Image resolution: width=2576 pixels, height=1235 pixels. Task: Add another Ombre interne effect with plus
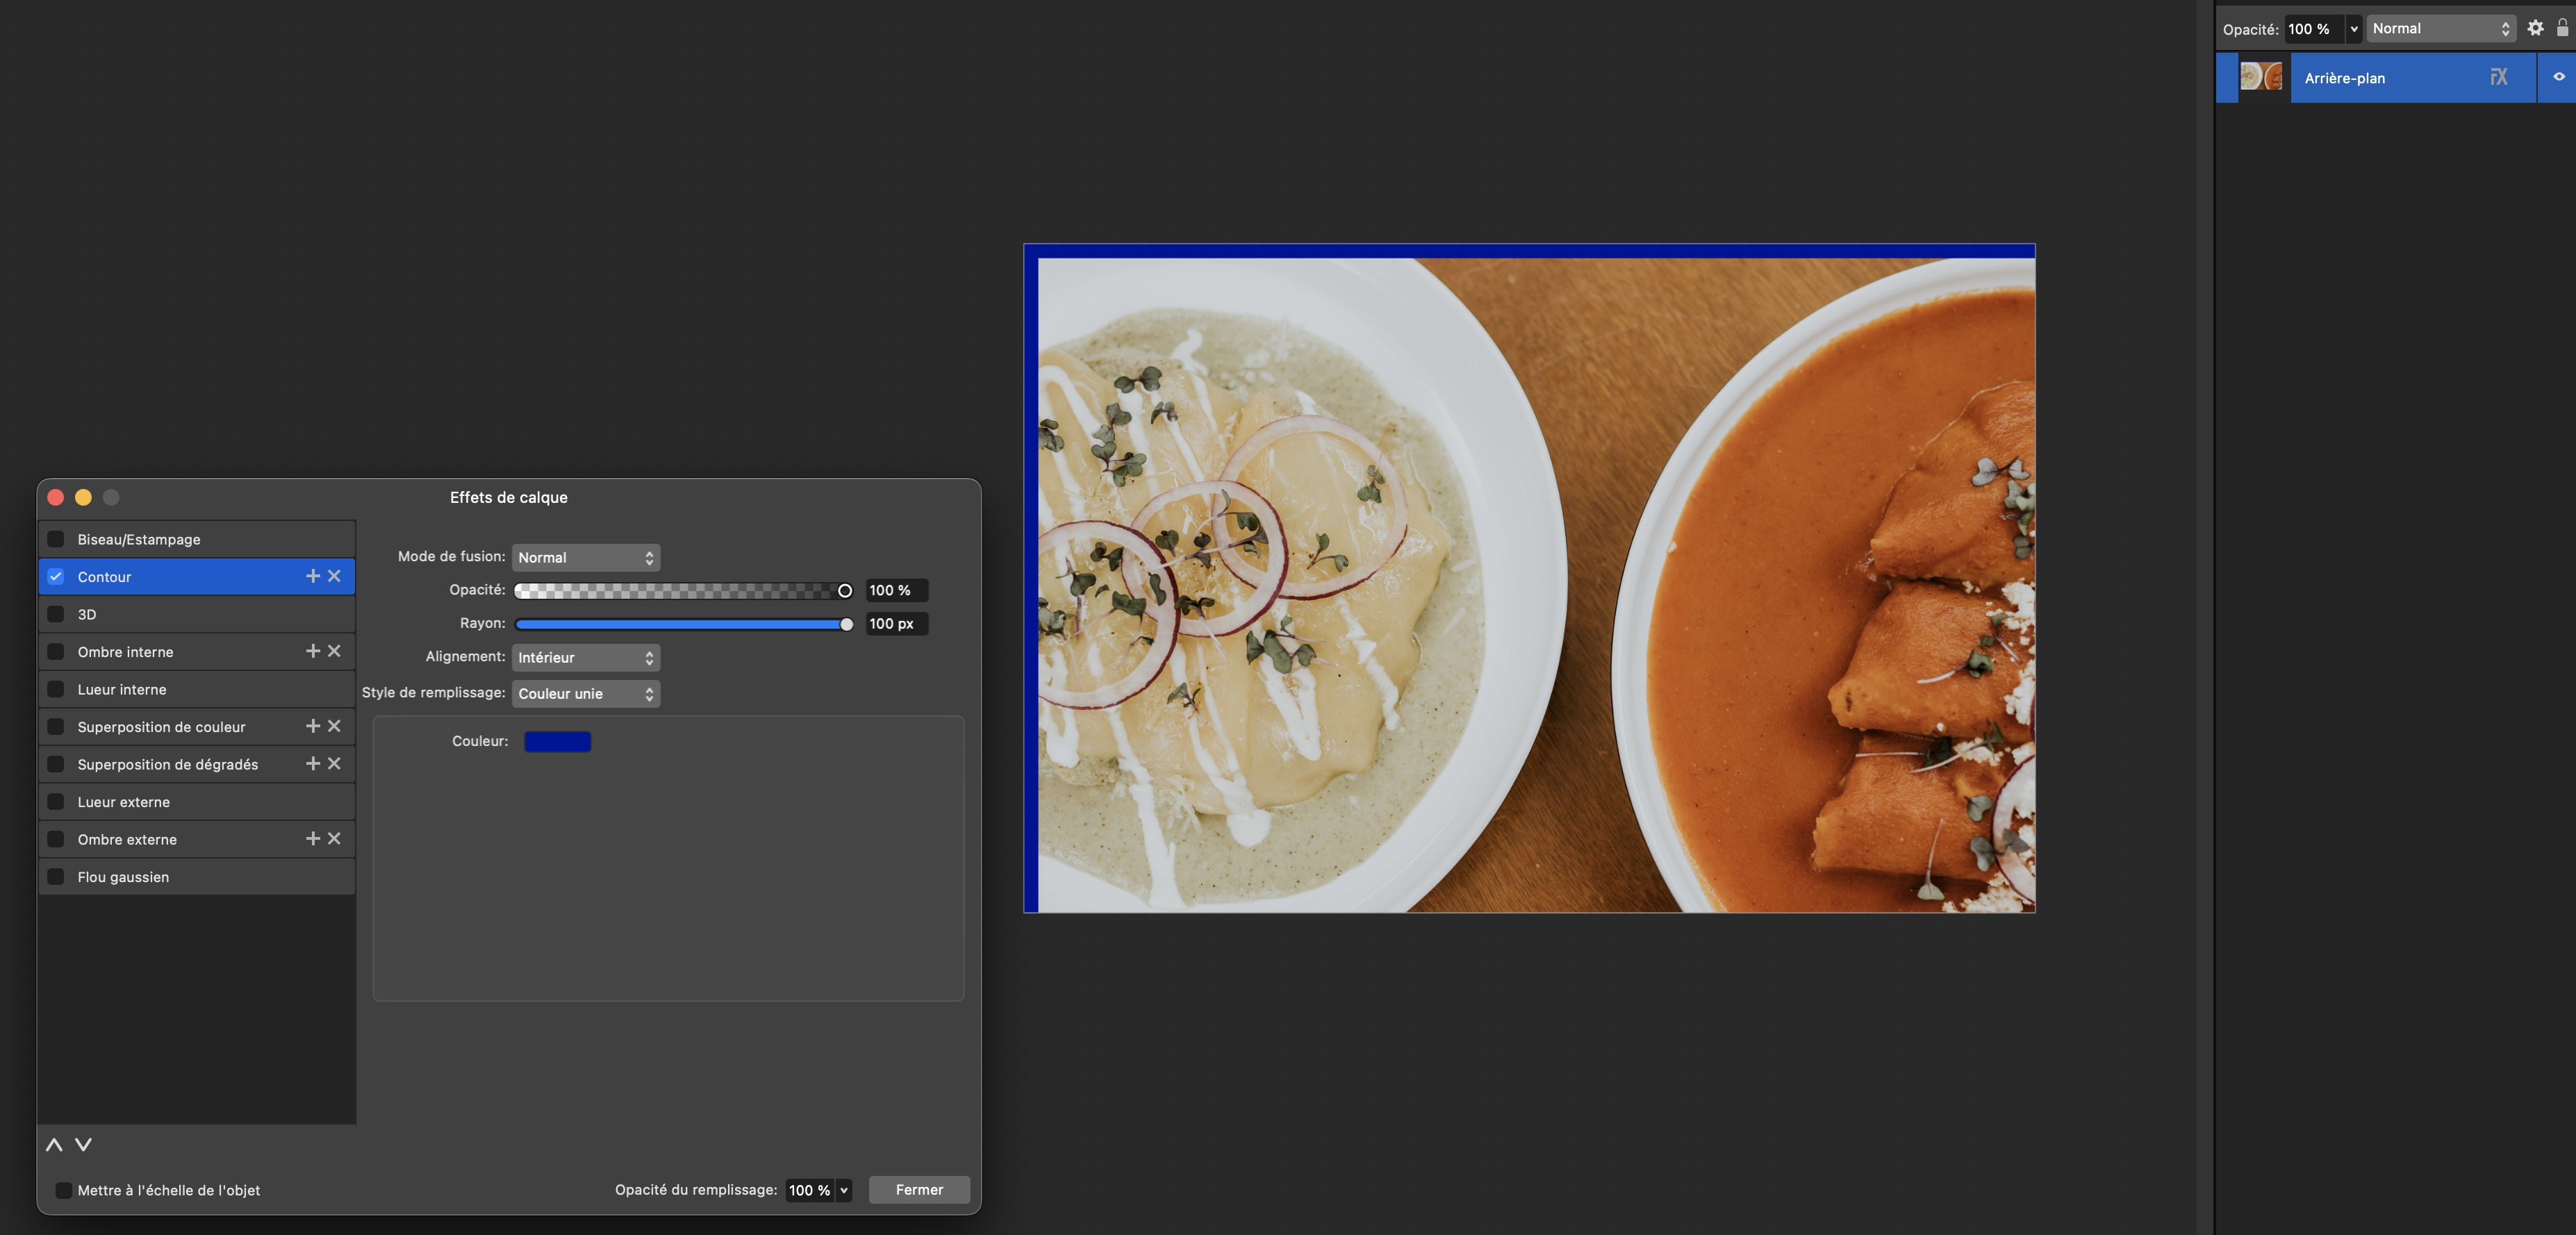click(x=313, y=651)
